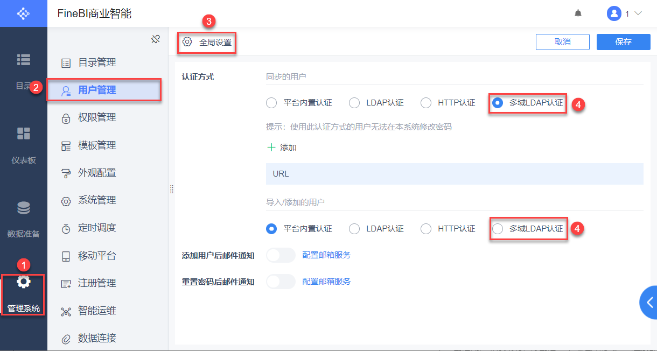Click the 保存 button to save settings

click(x=623, y=41)
